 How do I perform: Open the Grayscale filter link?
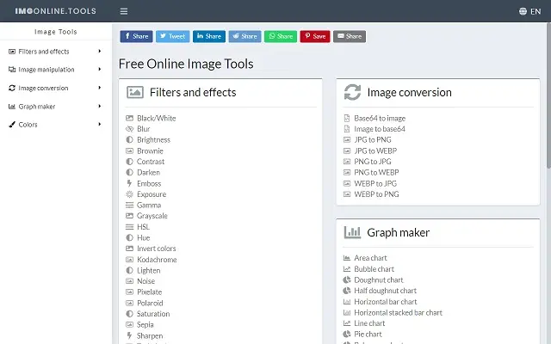click(x=152, y=216)
